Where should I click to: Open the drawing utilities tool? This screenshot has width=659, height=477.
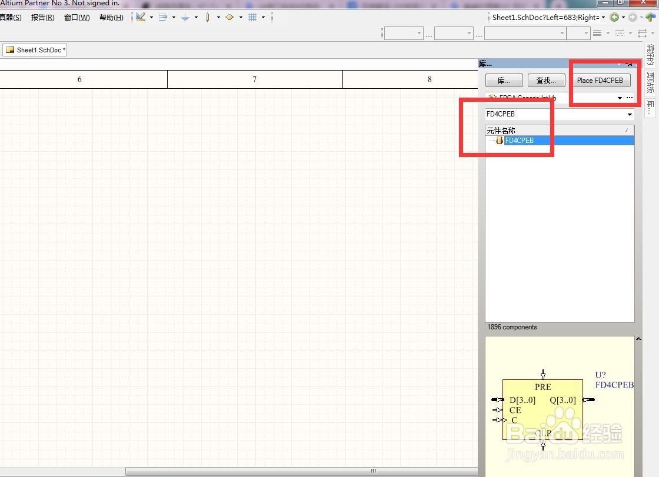[x=141, y=17]
